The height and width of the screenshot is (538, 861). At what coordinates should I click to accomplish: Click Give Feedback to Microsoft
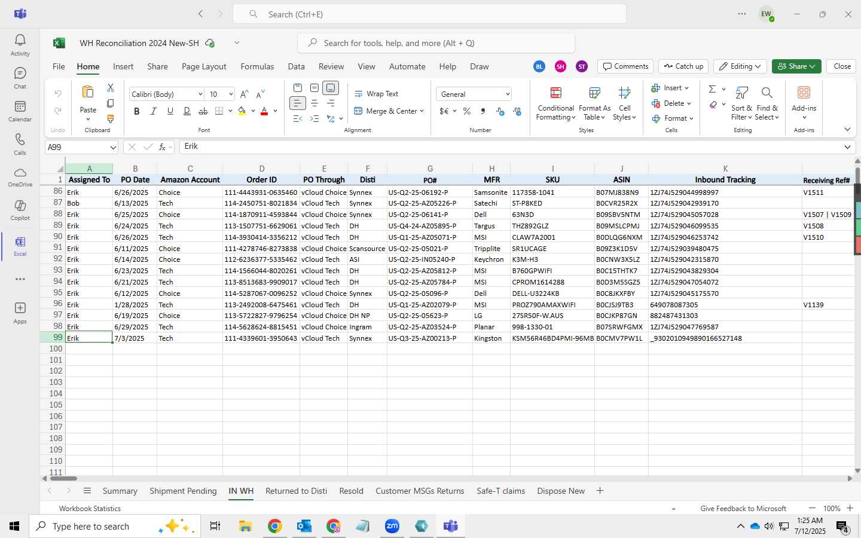point(743,509)
